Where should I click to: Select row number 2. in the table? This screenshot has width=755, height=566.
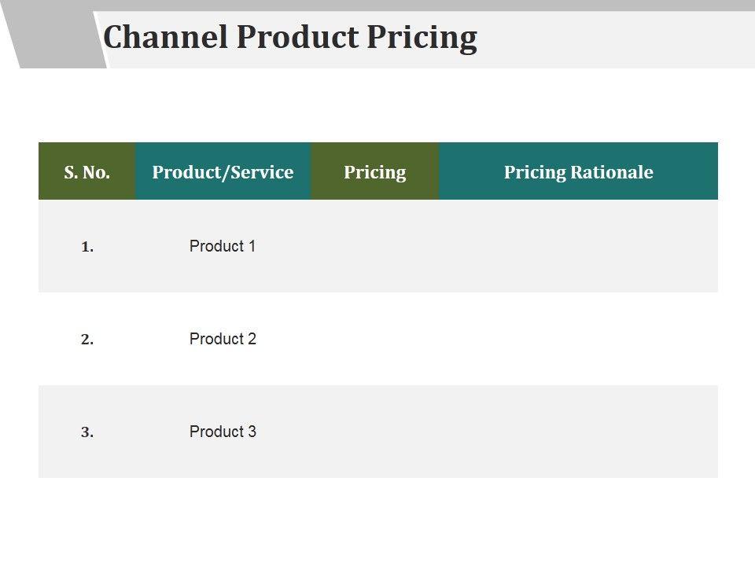[87, 340]
